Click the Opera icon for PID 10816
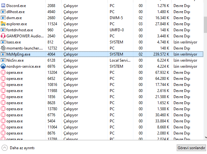The width and height of the screenshot is (207, 154). (3, 85)
